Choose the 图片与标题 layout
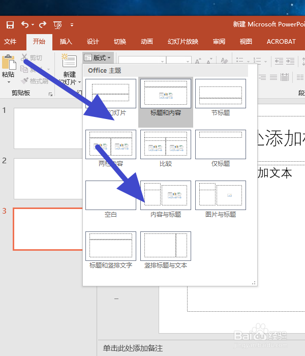The width and height of the screenshot is (305, 356). (221, 199)
